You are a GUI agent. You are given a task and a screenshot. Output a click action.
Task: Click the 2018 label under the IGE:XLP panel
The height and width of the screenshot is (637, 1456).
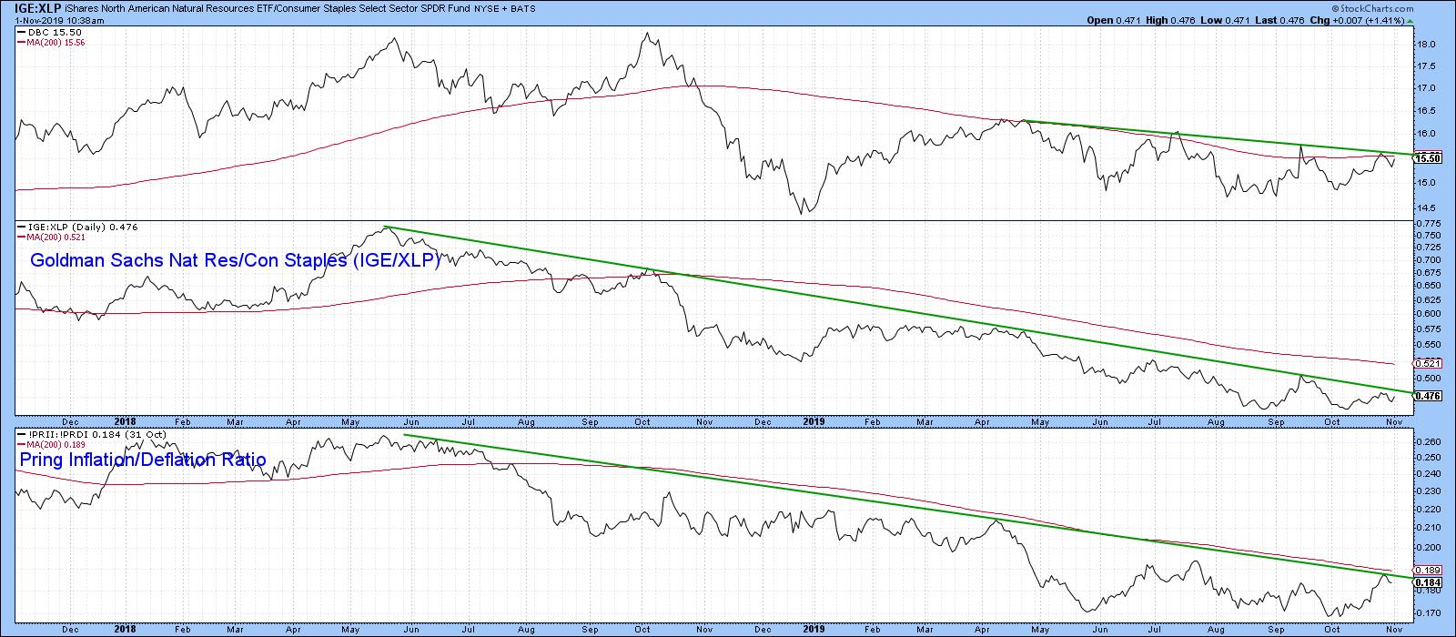tap(126, 421)
